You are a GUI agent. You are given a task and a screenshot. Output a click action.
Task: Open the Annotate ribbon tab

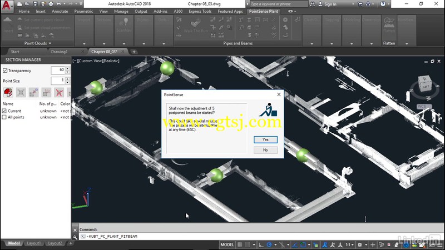[x=60, y=11]
